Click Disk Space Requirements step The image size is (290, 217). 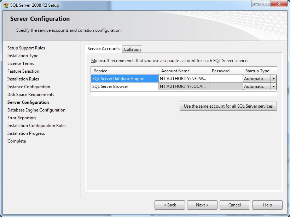(x=31, y=95)
